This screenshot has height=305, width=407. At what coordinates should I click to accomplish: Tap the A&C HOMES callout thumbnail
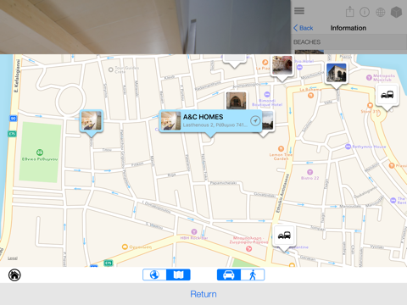coord(170,120)
